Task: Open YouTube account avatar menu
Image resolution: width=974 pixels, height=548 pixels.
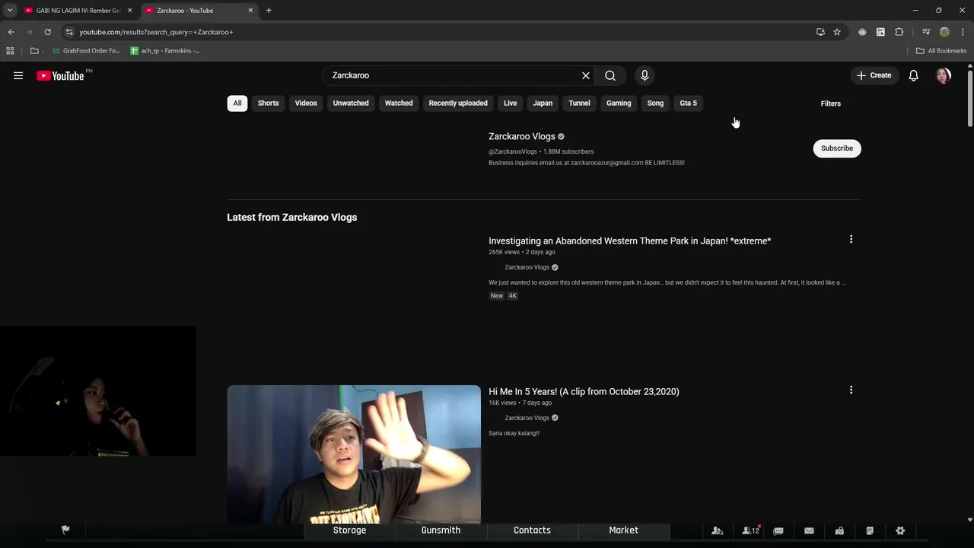Action: (x=944, y=75)
